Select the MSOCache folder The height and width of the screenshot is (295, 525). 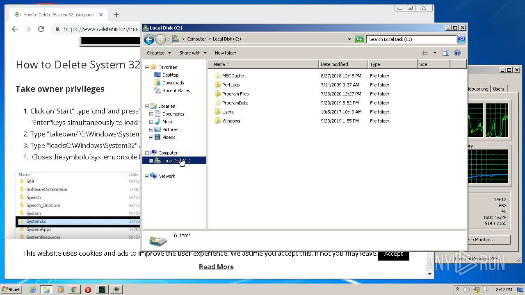pos(233,76)
